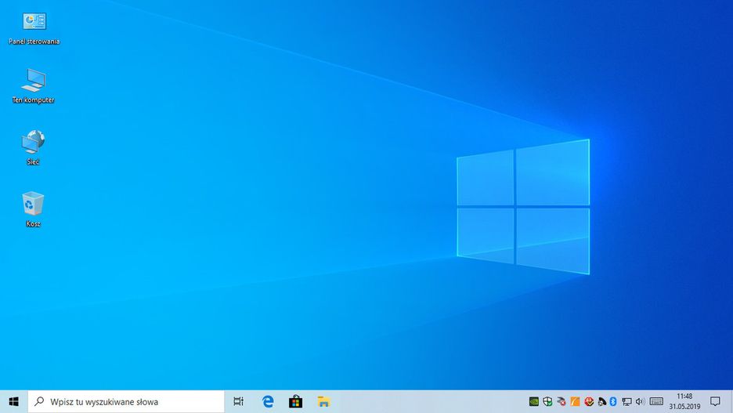Open File Explorer from the taskbar
The height and width of the screenshot is (413, 733).
[x=323, y=401]
